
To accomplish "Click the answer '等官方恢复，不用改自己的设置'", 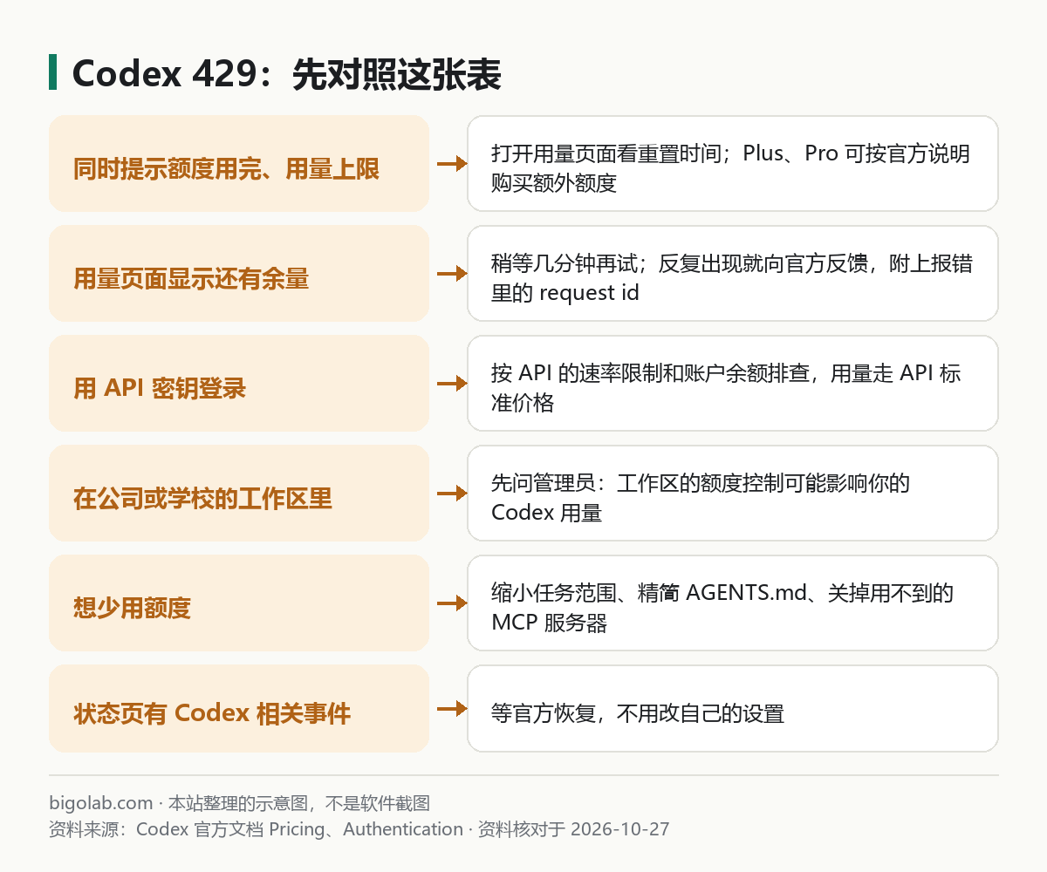I will tap(638, 714).
